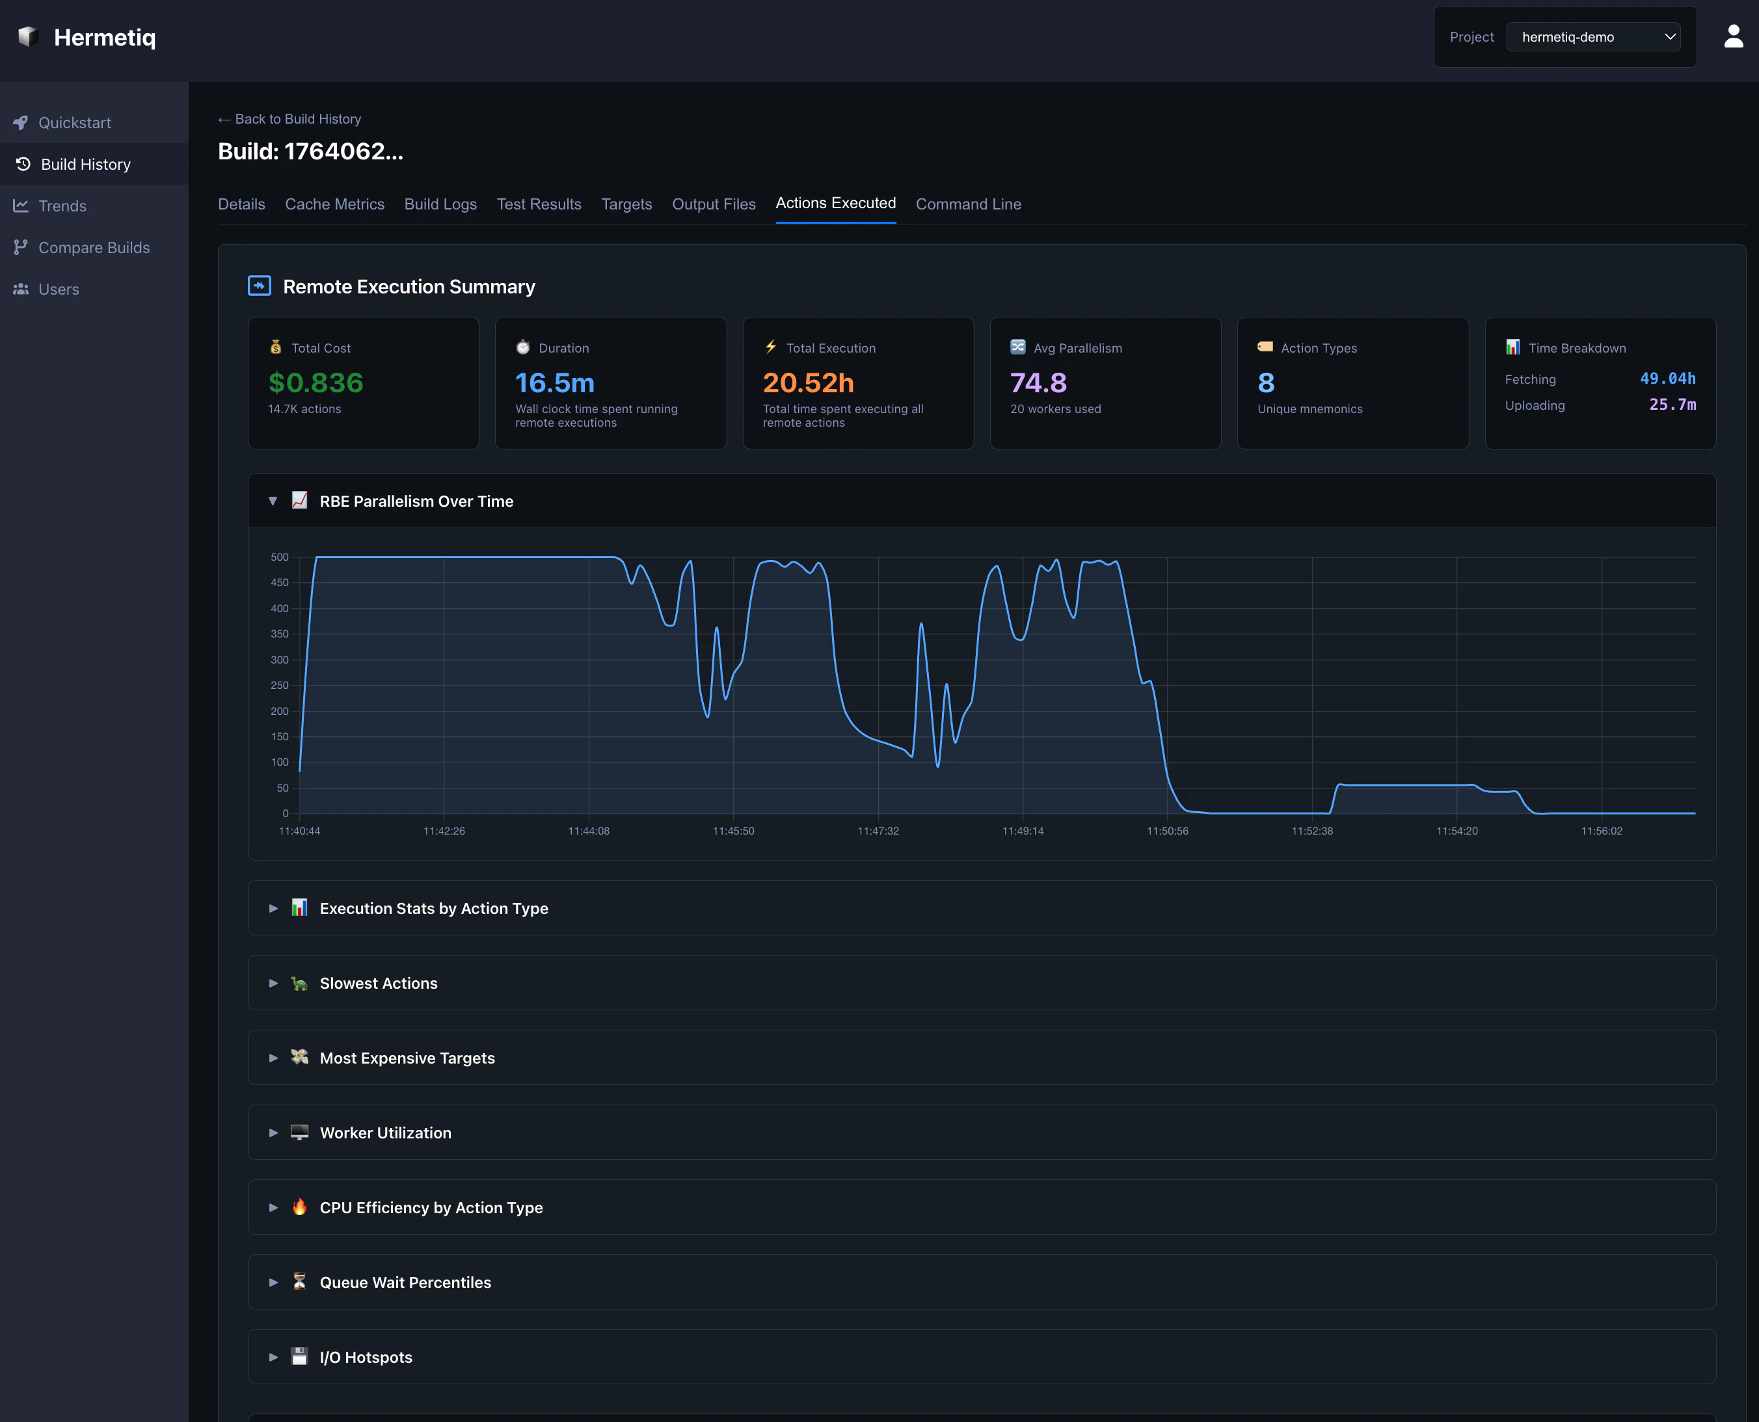Click the 74.8 avg parallelism value

(1038, 382)
